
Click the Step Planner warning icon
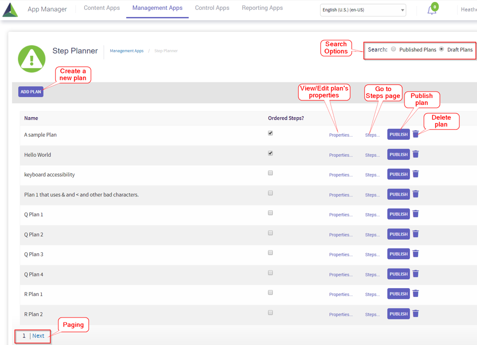click(x=32, y=59)
